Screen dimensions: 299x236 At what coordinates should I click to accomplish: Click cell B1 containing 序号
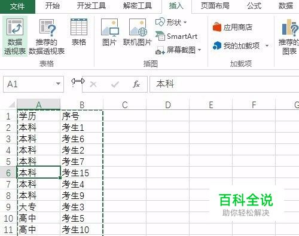pos(82,116)
